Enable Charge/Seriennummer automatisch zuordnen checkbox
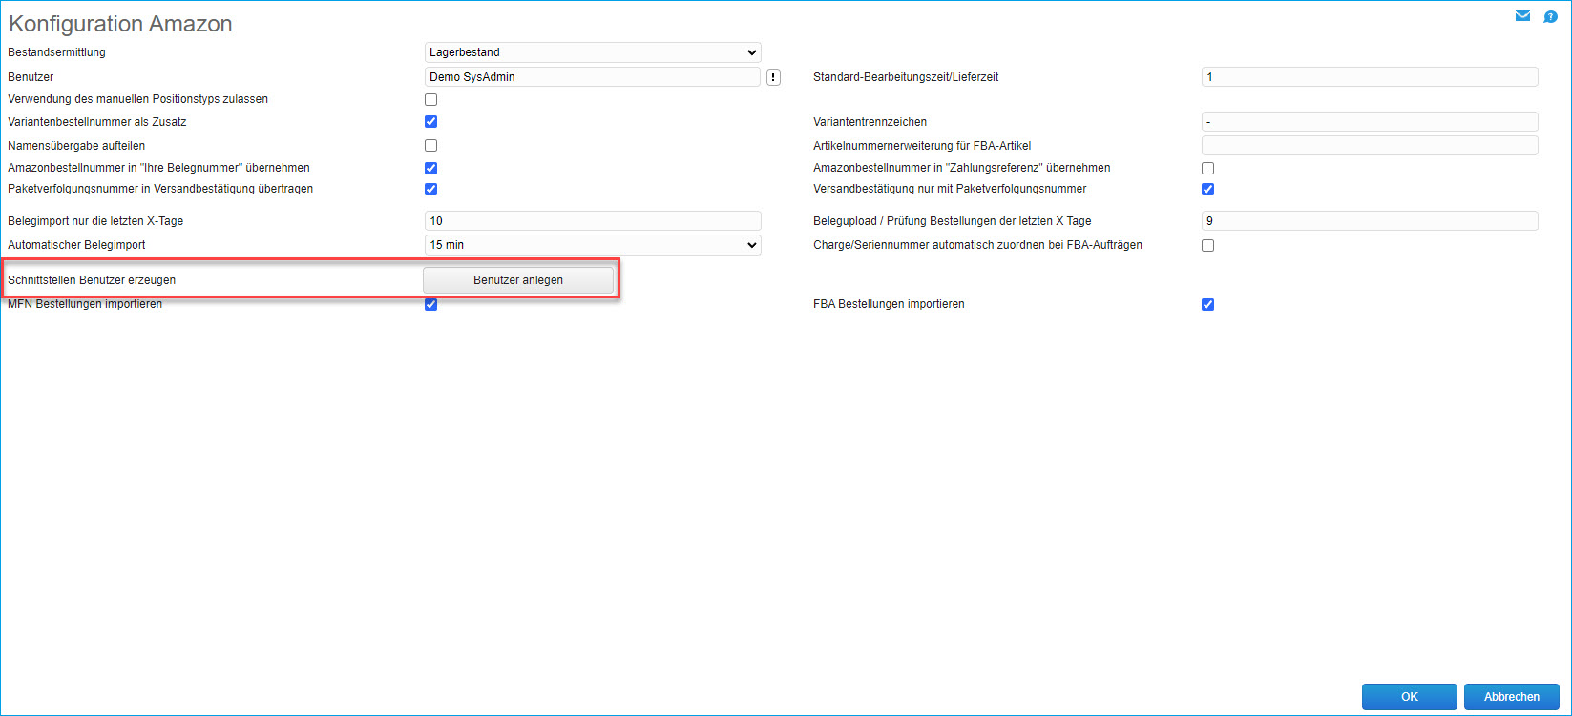This screenshot has height=716, width=1572. pyautogui.click(x=1208, y=245)
